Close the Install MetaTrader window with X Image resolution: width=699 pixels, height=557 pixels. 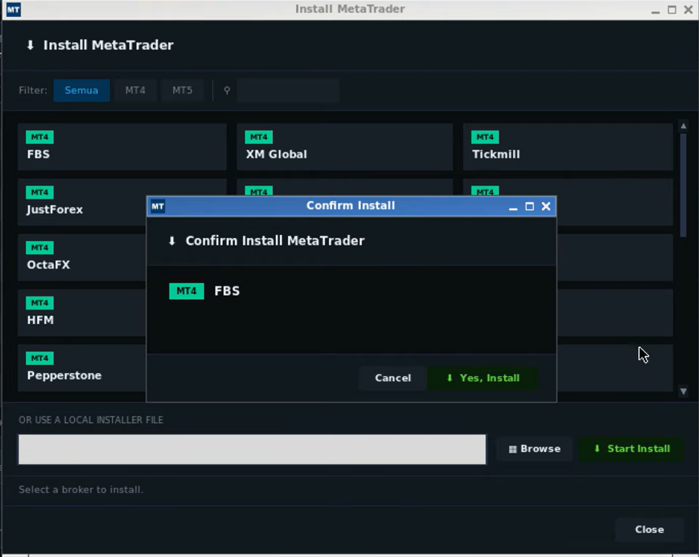point(688,10)
